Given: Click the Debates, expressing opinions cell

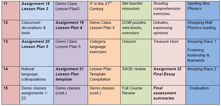Looking at the screenshot, I should [169, 30].
